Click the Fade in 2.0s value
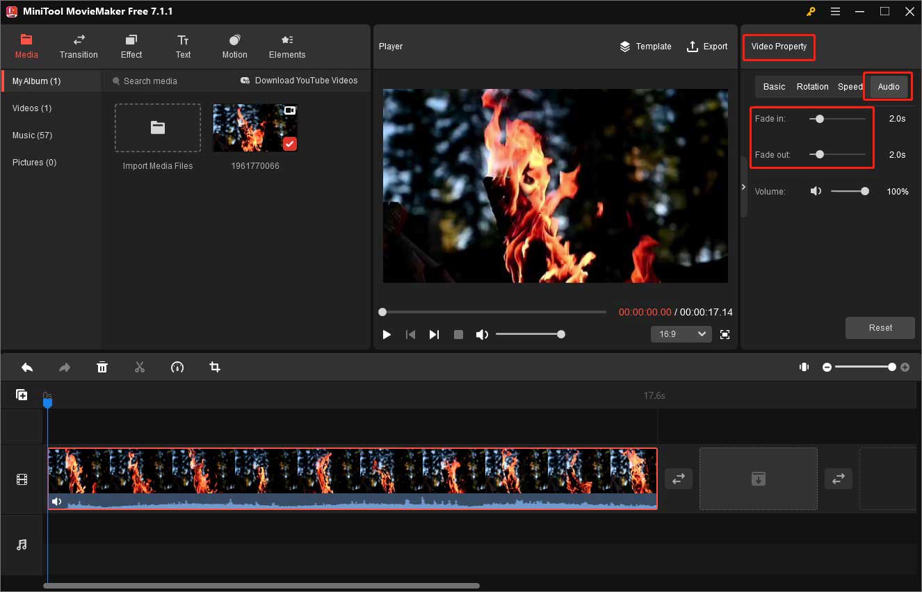Screen dimensions: 922x592 pos(897,119)
